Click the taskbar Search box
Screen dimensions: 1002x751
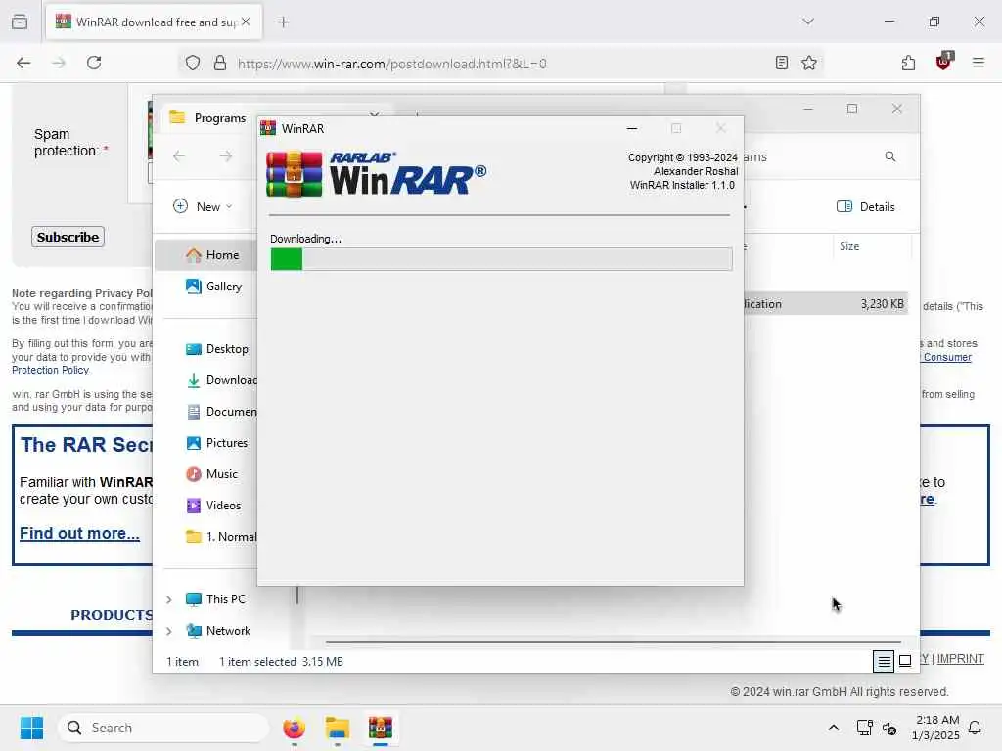163,728
